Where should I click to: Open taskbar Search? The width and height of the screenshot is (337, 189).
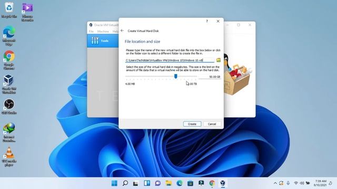pos(125,183)
